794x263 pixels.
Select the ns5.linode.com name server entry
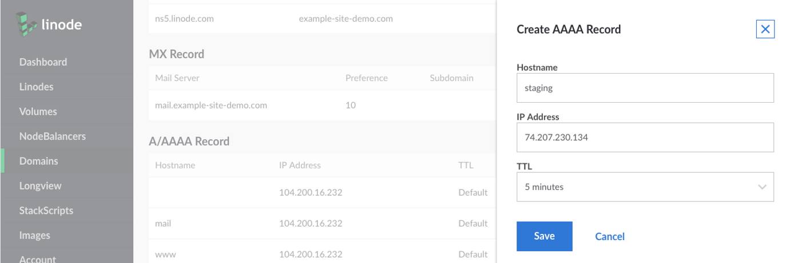pos(184,18)
